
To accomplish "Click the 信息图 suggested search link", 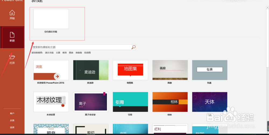I will point(87,53).
